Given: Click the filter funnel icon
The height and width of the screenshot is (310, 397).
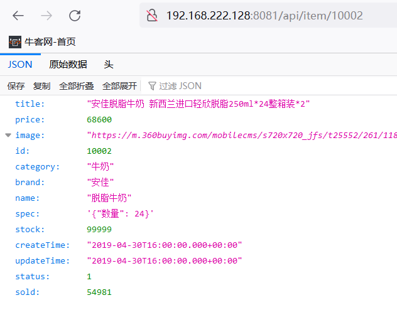Looking at the screenshot, I should [x=152, y=86].
